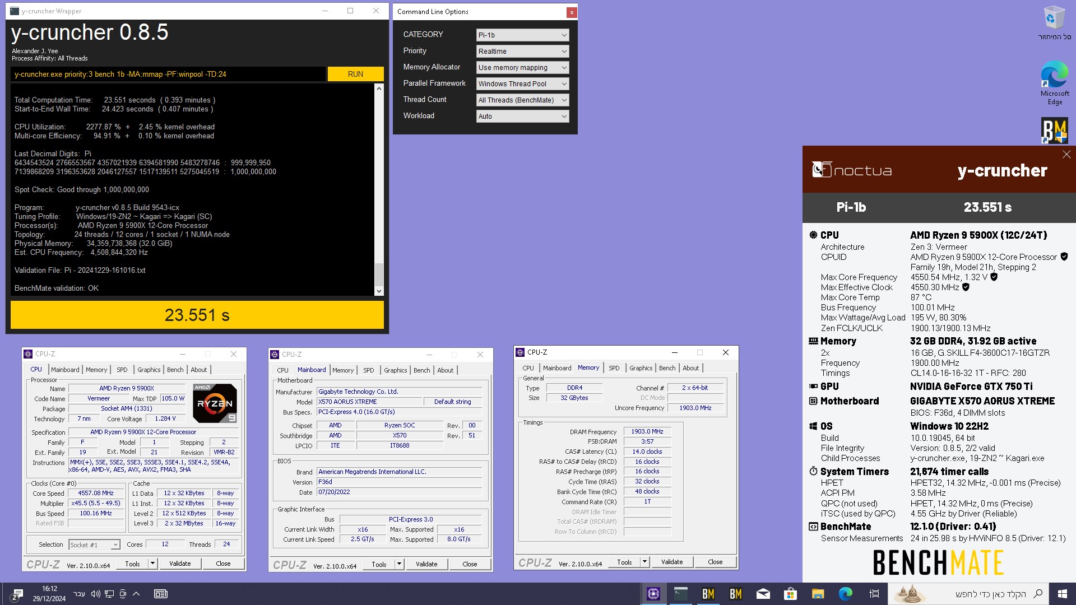Expand Tools arrow in the CPU-Z CPU window
Viewport: 1076px width, 605px height.
pos(152,564)
